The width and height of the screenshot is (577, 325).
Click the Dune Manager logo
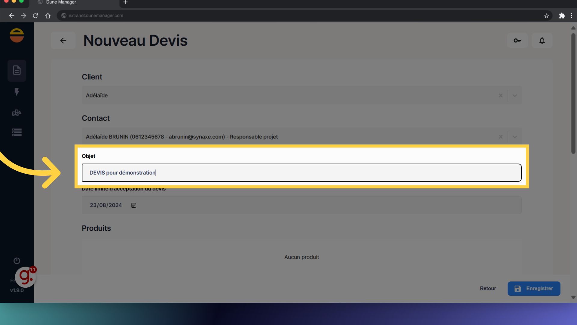pos(17,36)
